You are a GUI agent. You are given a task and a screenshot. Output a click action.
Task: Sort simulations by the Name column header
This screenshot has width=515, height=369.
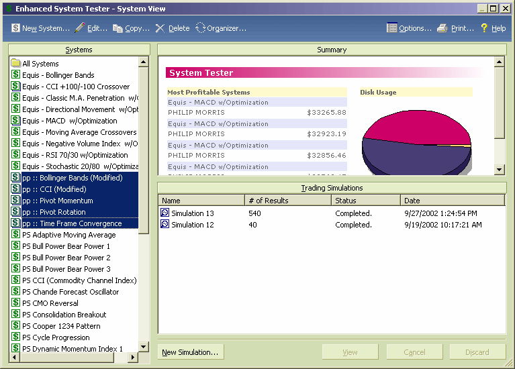tap(200, 201)
